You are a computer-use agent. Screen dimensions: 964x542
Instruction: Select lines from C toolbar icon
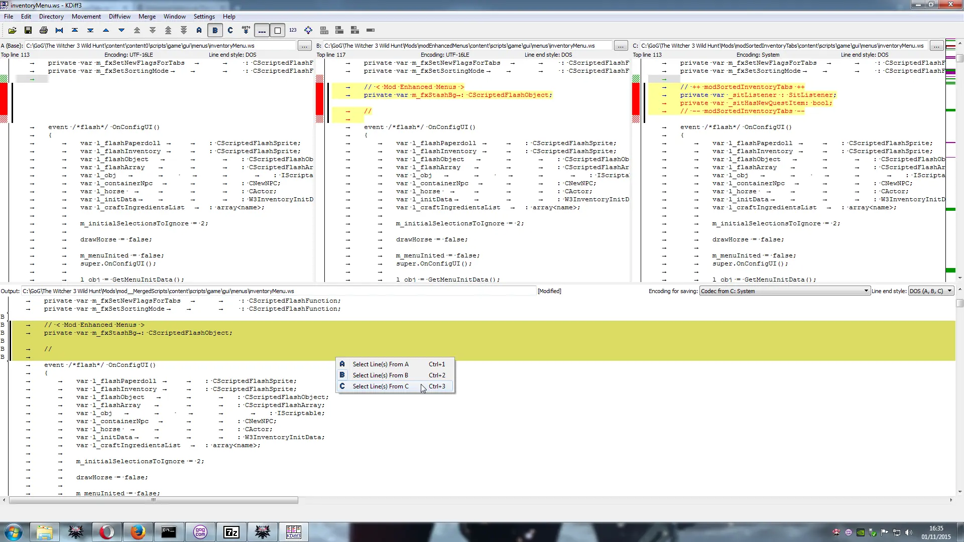click(230, 31)
